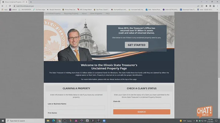Screen dimensions: 220x123
Task: Show hidden system tray icons
Action: coord(194,121)
